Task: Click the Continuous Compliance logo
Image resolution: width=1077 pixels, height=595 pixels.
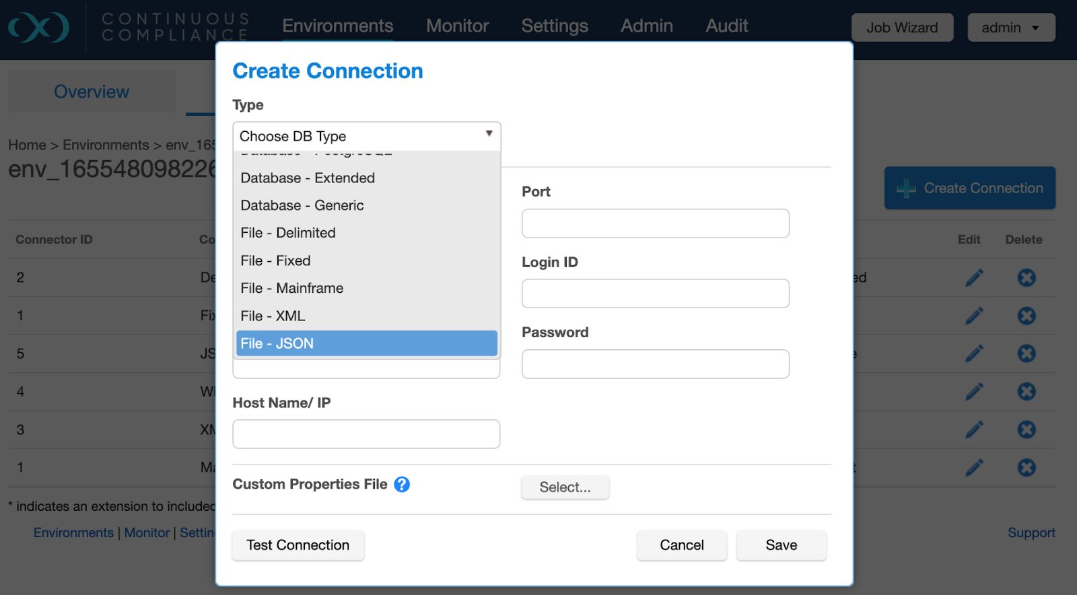Action: pyautogui.click(x=39, y=28)
